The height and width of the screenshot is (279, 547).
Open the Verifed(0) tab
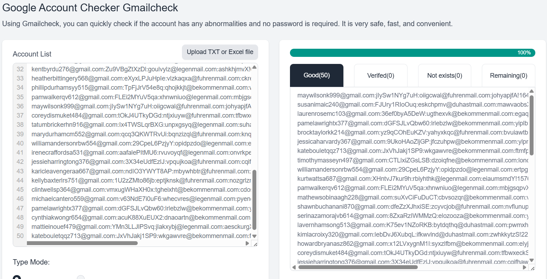[x=381, y=75]
